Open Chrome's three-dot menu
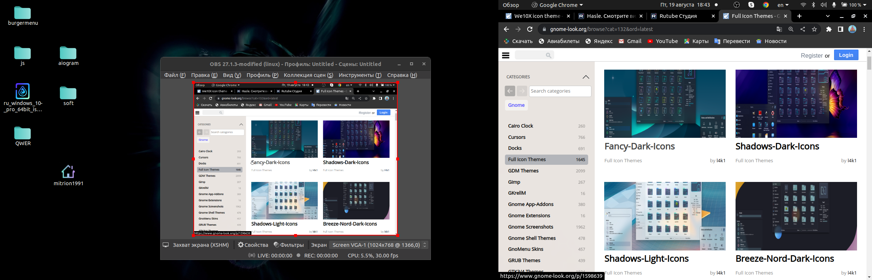This screenshot has width=872, height=280. tap(864, 29)
